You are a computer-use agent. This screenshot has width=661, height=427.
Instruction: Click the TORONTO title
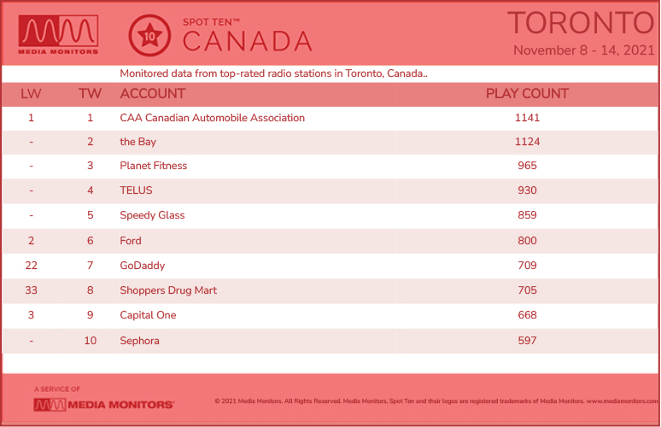[581, 23]
